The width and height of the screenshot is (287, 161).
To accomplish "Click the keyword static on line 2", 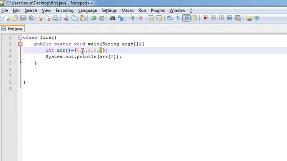I will [62, 44].
